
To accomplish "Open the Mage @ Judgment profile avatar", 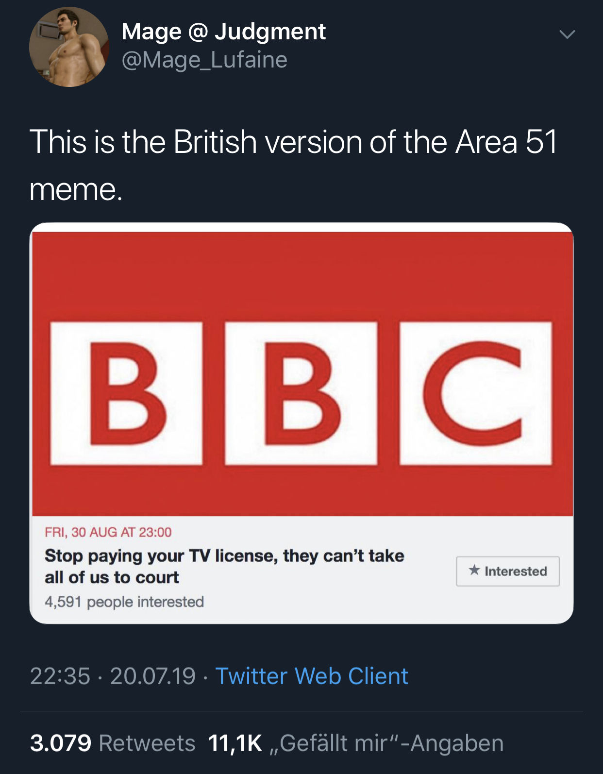I will click(x=69, y=47).
